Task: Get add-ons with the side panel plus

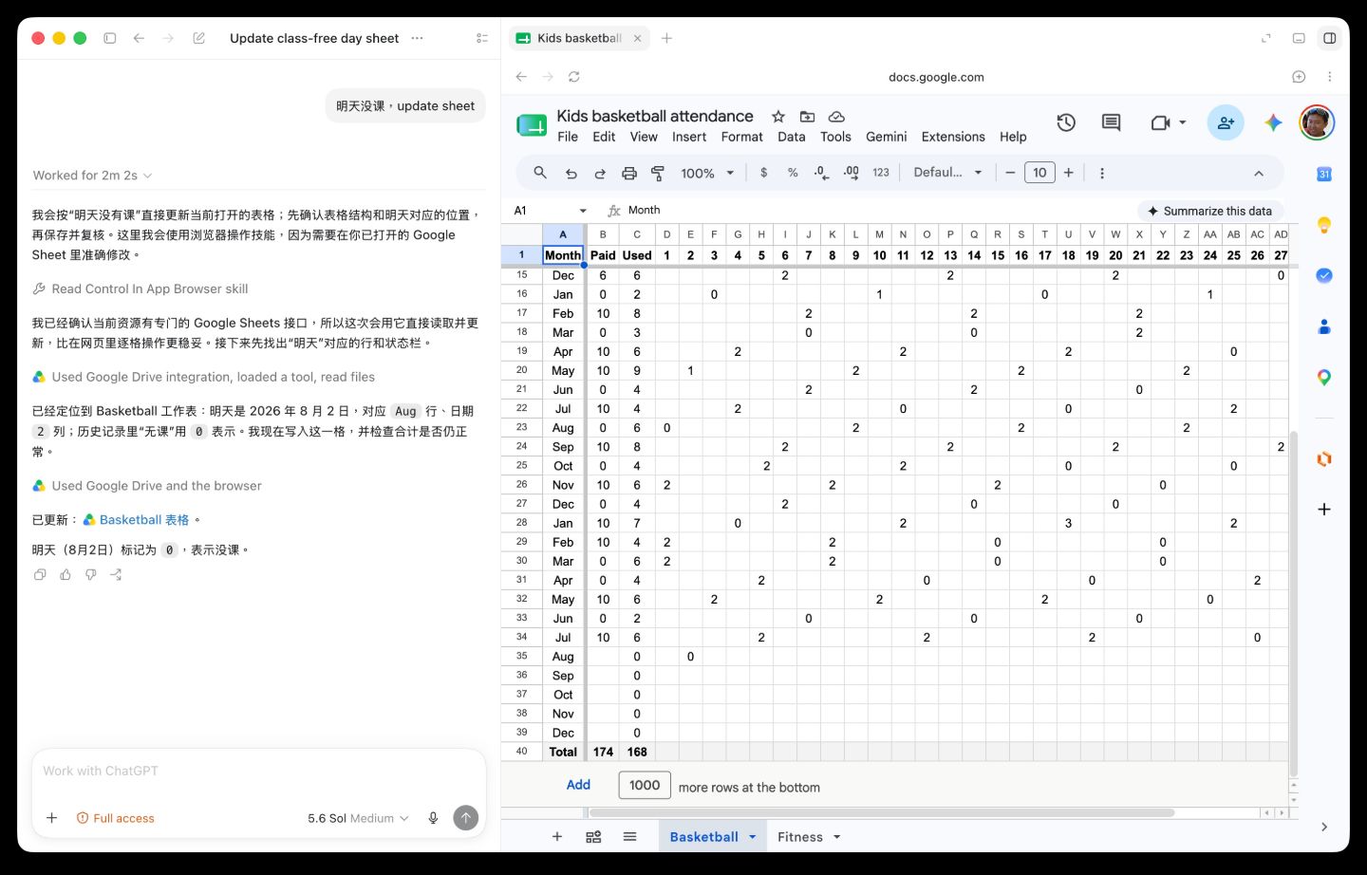Action: (1324, 510)
